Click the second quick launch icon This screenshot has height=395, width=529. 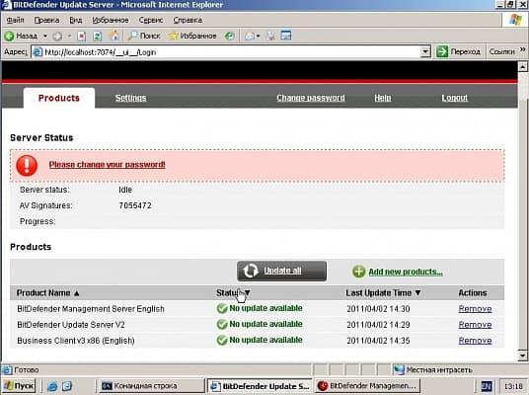click(x=67, y=386)
